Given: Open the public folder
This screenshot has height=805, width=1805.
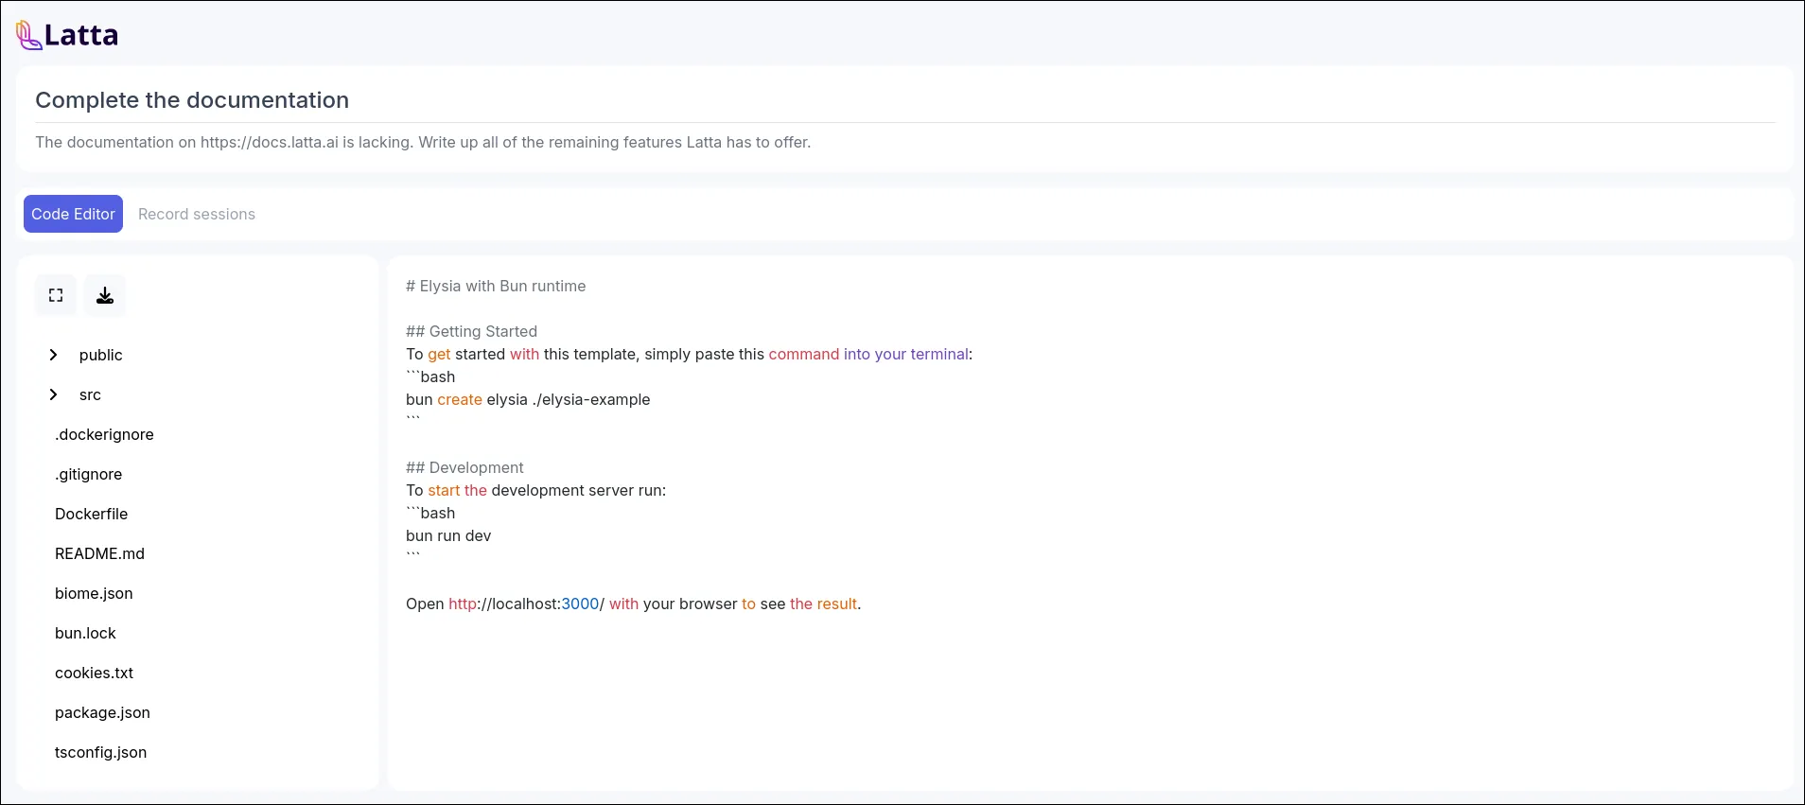Looking at the screenshot, I should click(101, 355).
